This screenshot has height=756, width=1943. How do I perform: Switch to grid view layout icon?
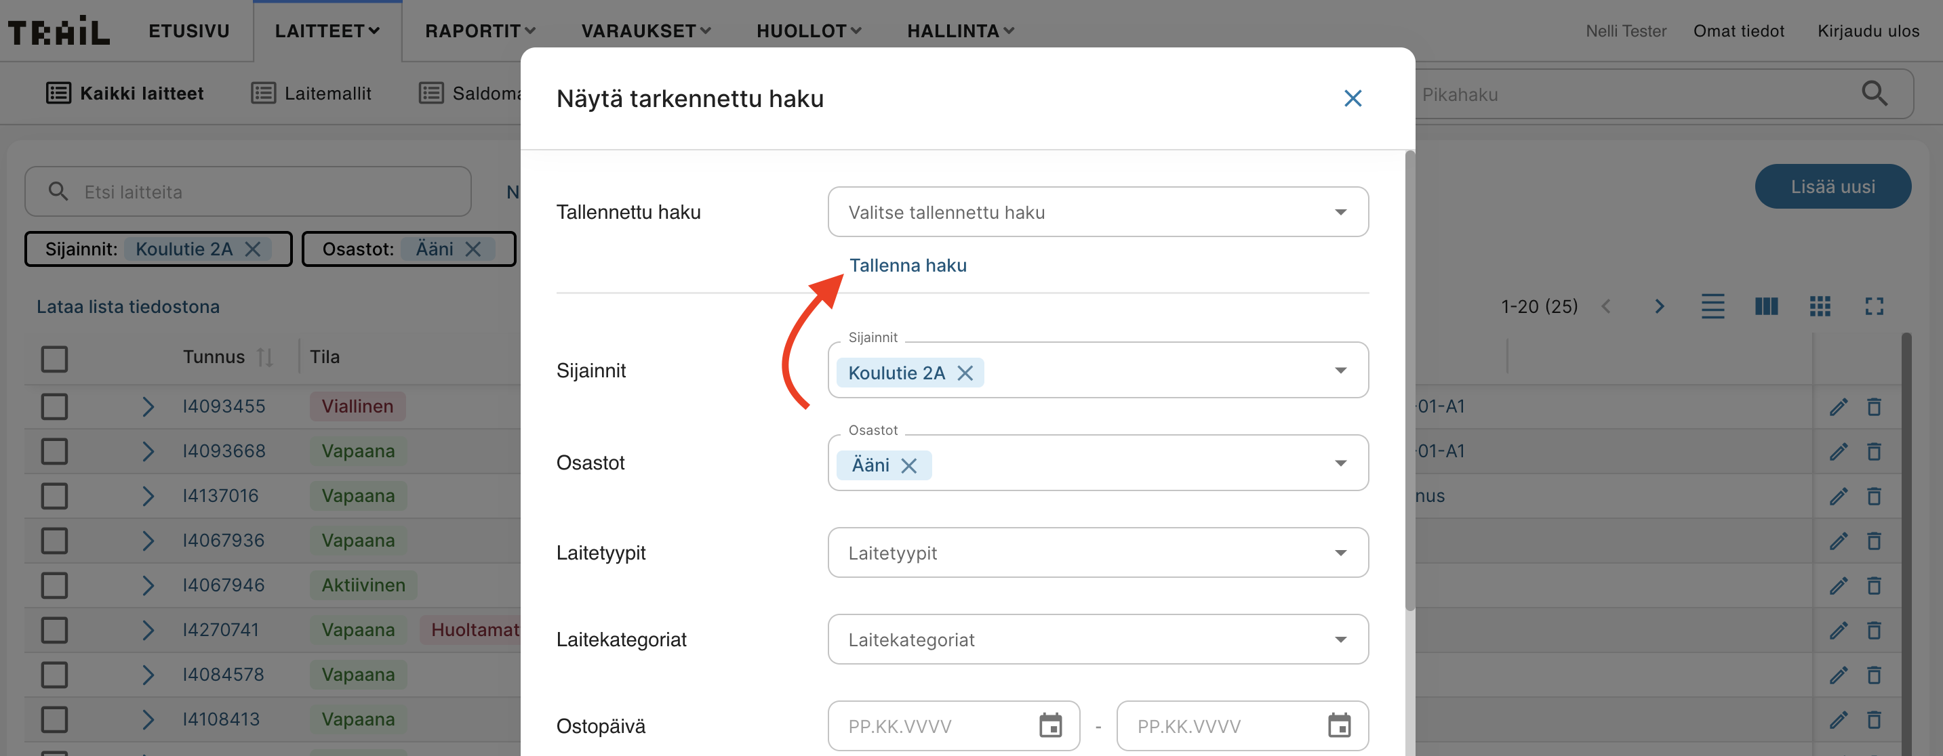pyautogui.click(x=1820, y=306)
